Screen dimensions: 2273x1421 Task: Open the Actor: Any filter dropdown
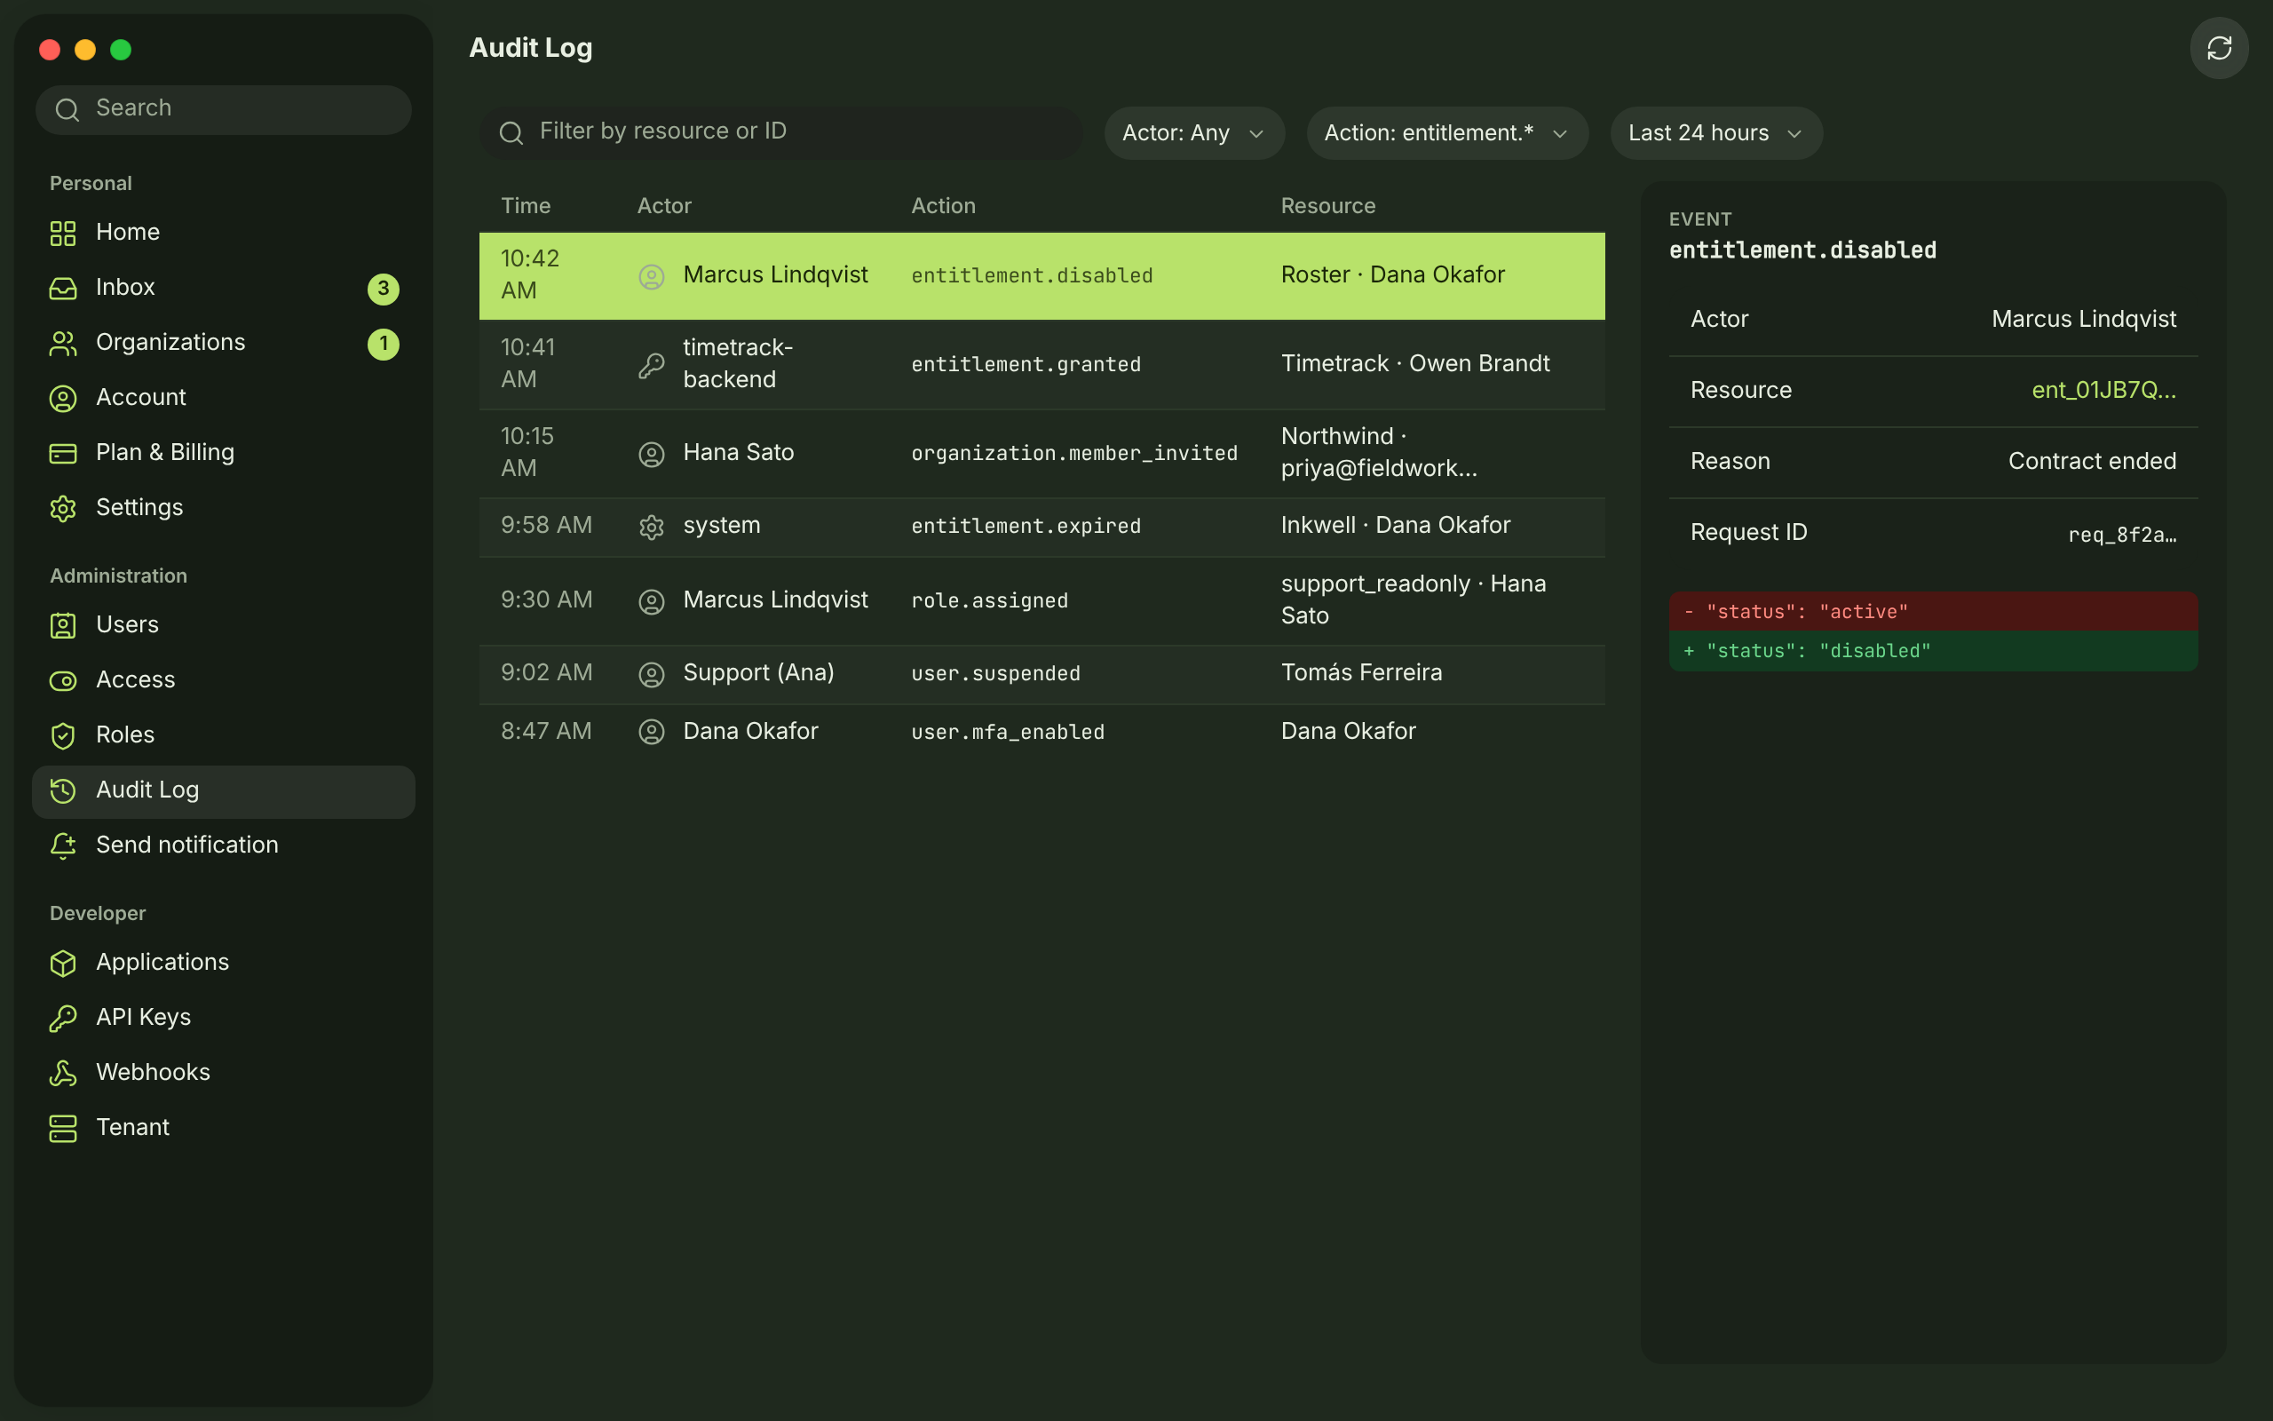[1194, 133]
